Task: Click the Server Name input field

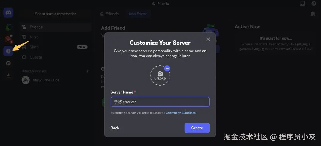Action: coord(160,102)
